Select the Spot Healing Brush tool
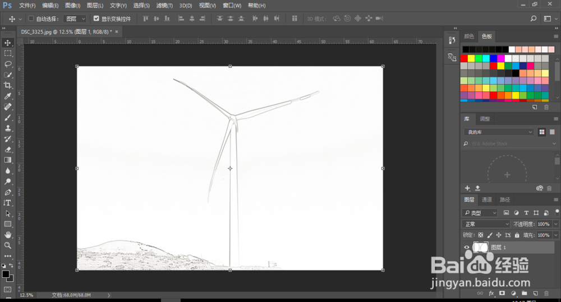The image size is (561, 302). coord(7,107)
